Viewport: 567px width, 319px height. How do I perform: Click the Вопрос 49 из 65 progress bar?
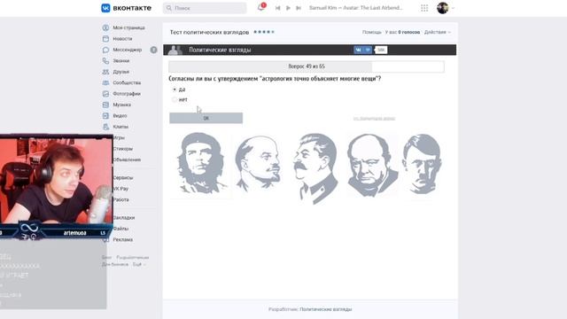tap(307, 66)
